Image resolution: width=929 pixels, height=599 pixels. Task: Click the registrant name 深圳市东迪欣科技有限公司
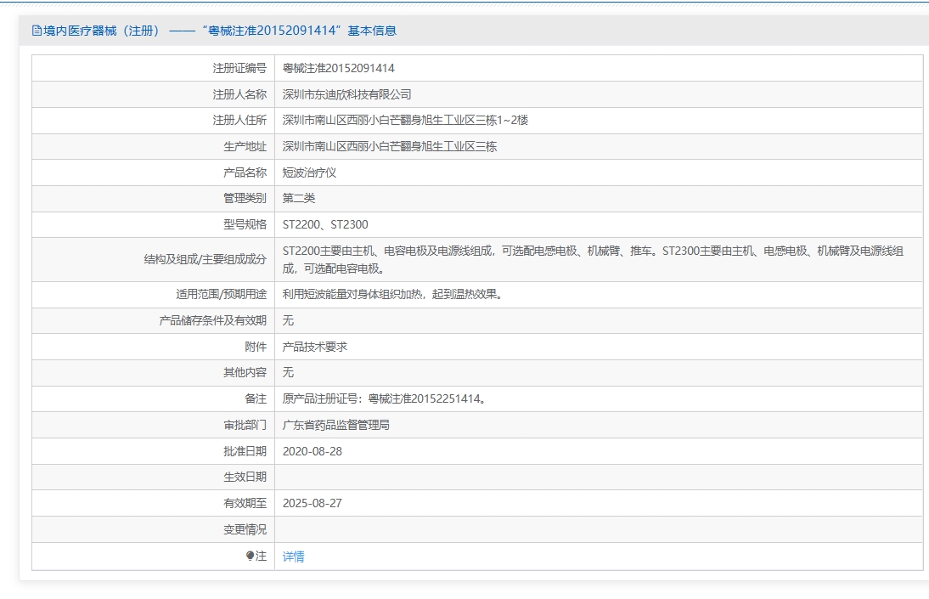(x=346, y=94)
